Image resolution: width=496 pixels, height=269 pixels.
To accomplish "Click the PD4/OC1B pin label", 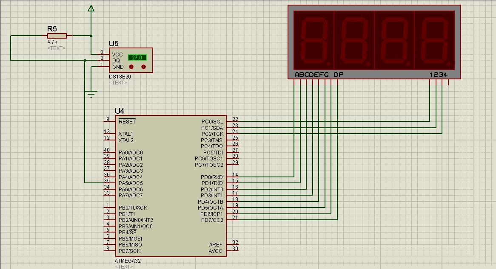I will [211, 202].
